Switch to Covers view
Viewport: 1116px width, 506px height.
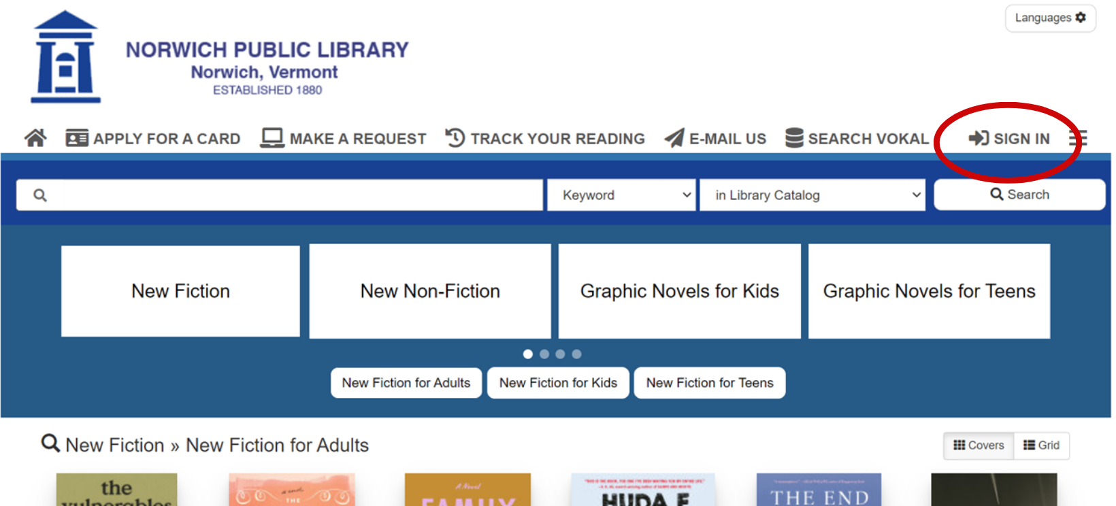pyautogui.click(x=979, y=445)
